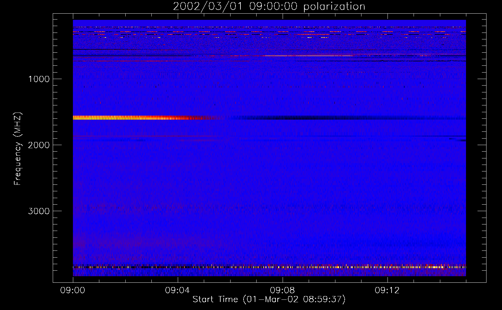
Task: Click the 1000 frequency tick label
Action: coord(39,79)
